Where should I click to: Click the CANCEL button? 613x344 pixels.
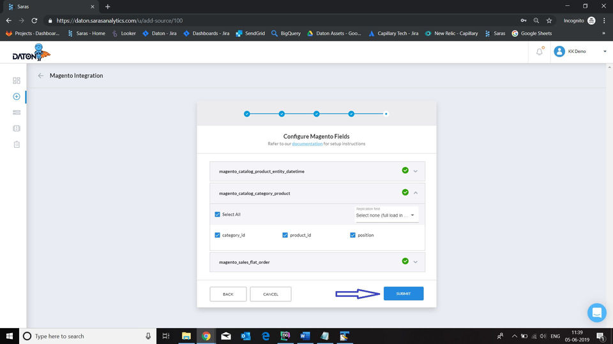[x=271, y=294]
